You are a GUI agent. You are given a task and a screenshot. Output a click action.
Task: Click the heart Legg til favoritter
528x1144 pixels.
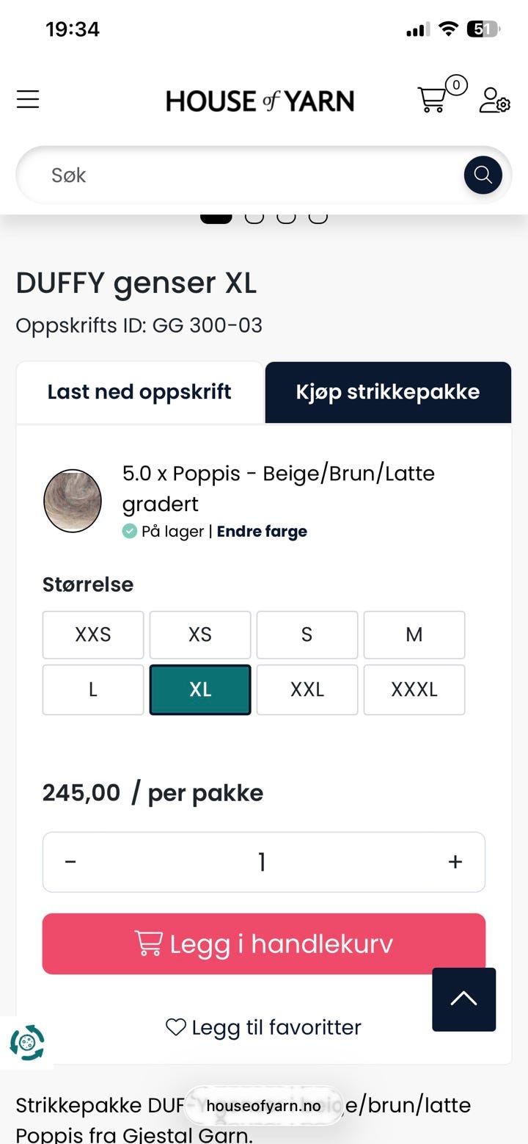click(x=263, y=1027)
